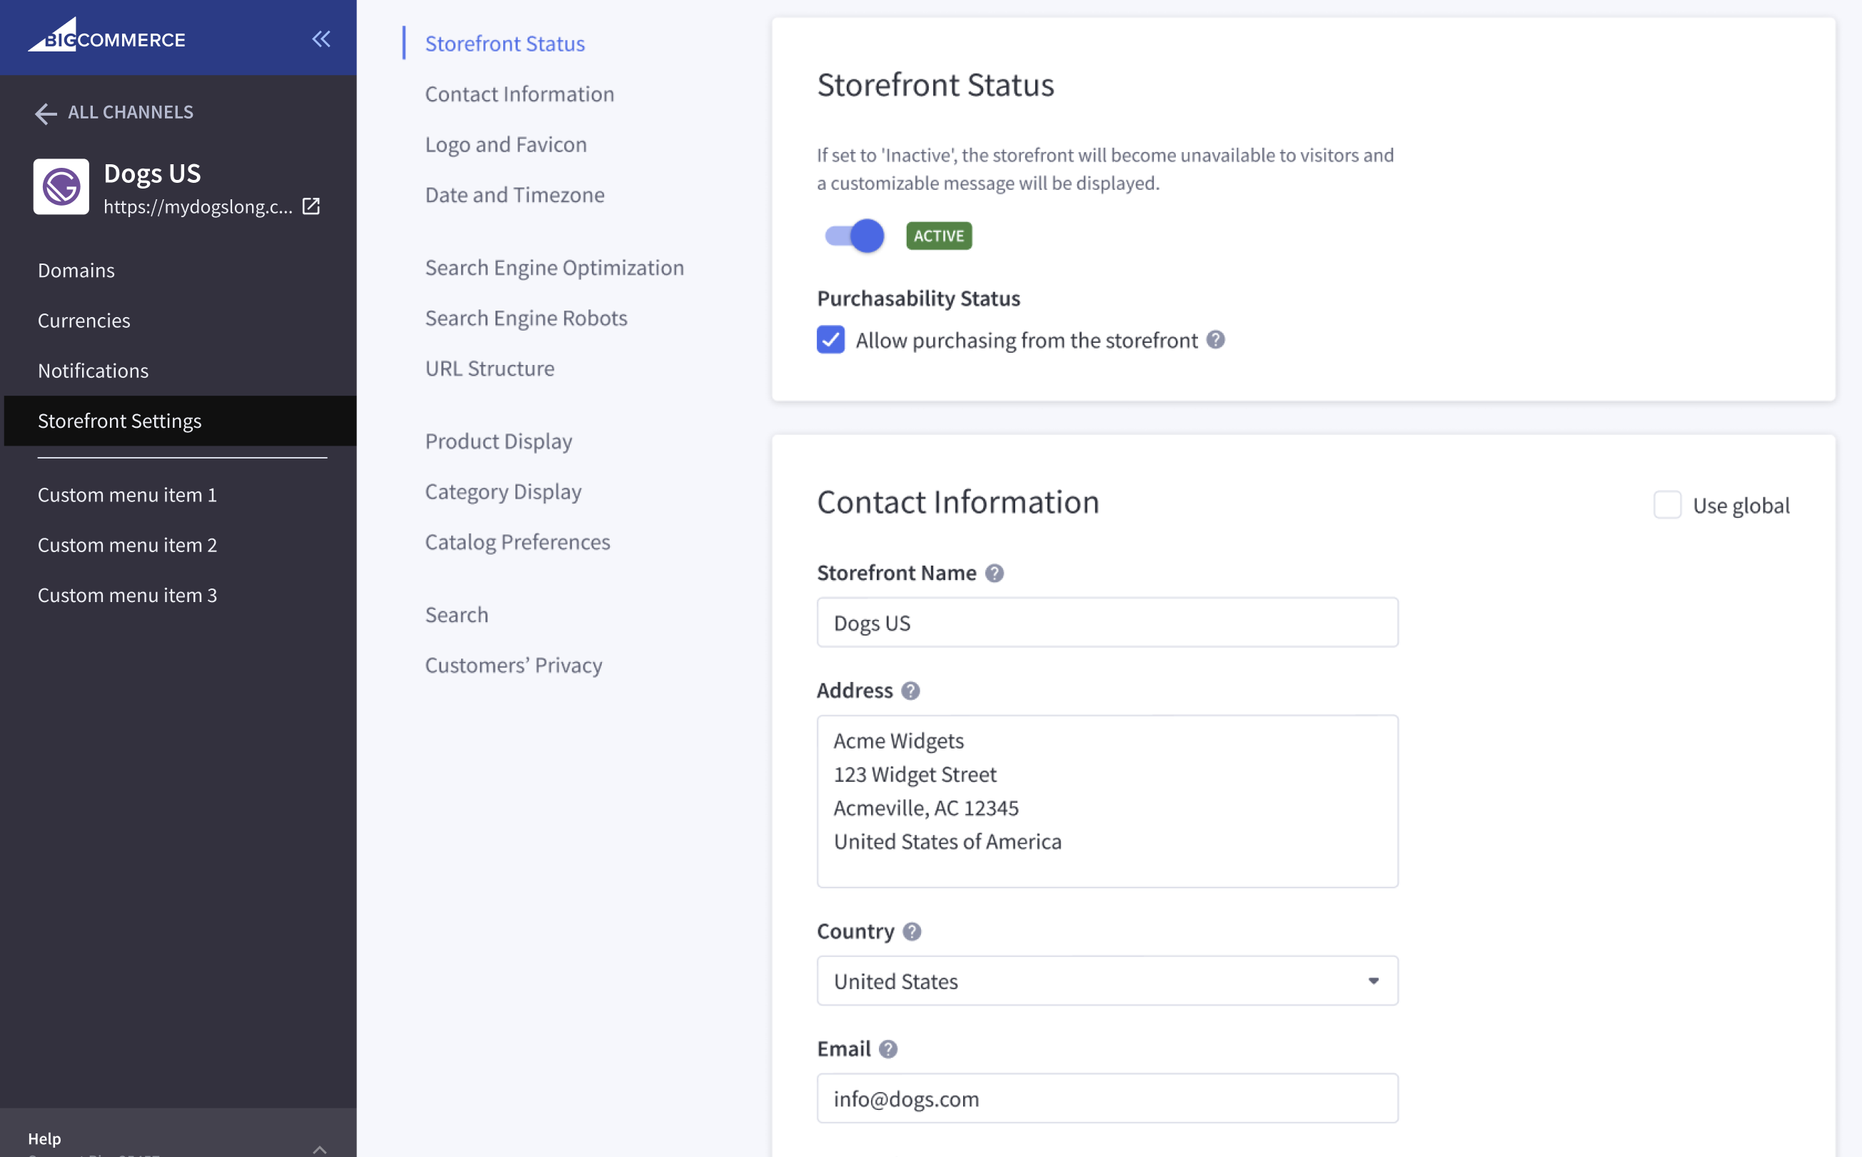
Task: Open the Country dropdown
Action: pyautogui.click(x=1107, y=981)
